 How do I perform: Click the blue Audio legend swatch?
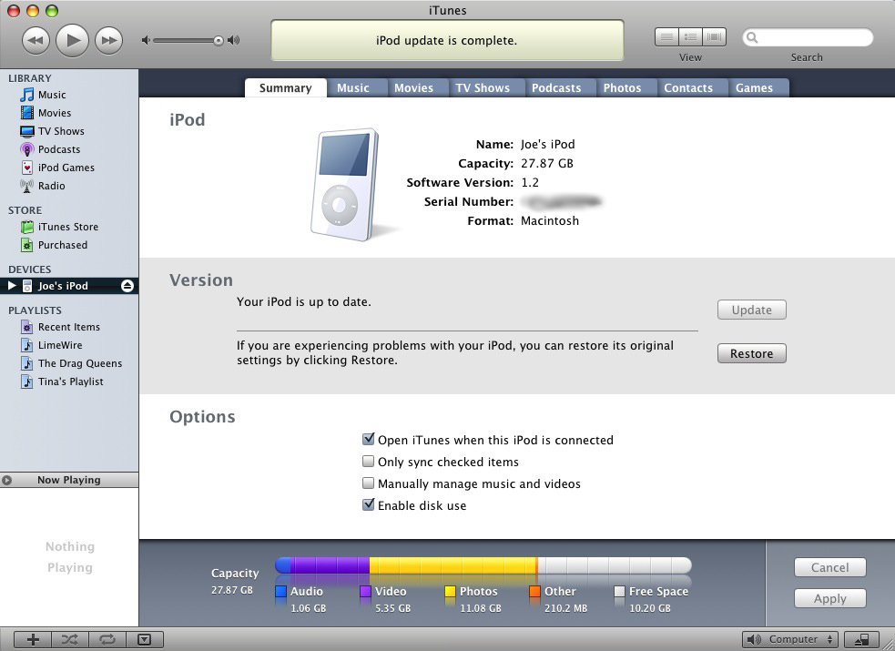tap(280, 592)
